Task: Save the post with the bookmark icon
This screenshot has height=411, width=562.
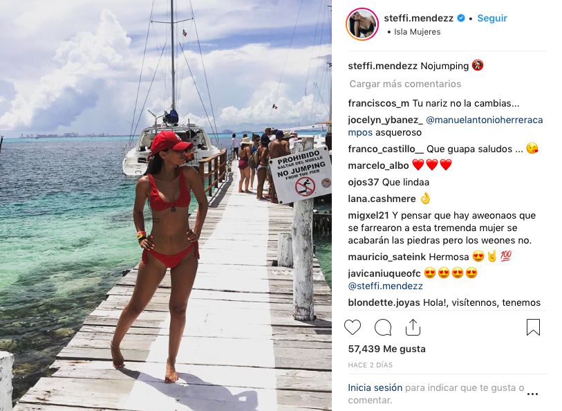Action: 533,327
